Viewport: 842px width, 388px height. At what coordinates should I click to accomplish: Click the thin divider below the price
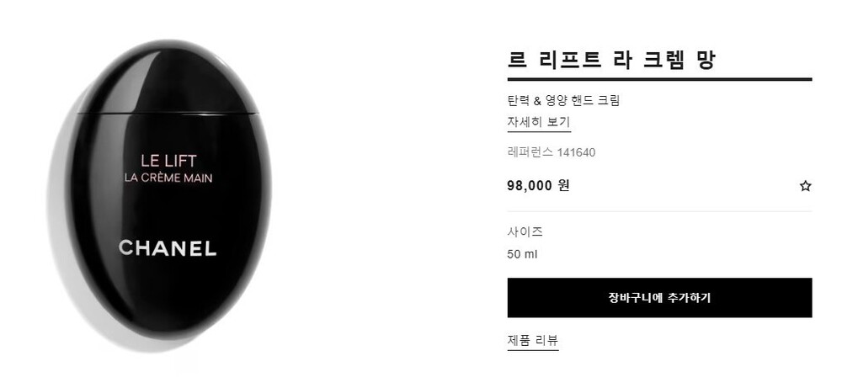(659, 211)
